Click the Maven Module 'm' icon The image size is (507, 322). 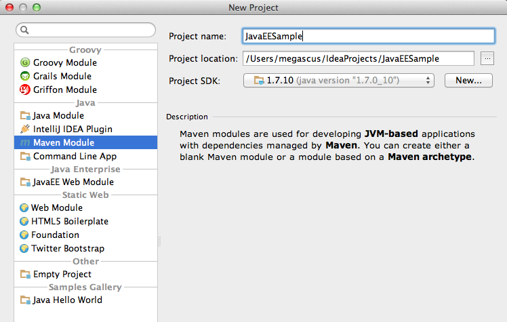(25, 142)
